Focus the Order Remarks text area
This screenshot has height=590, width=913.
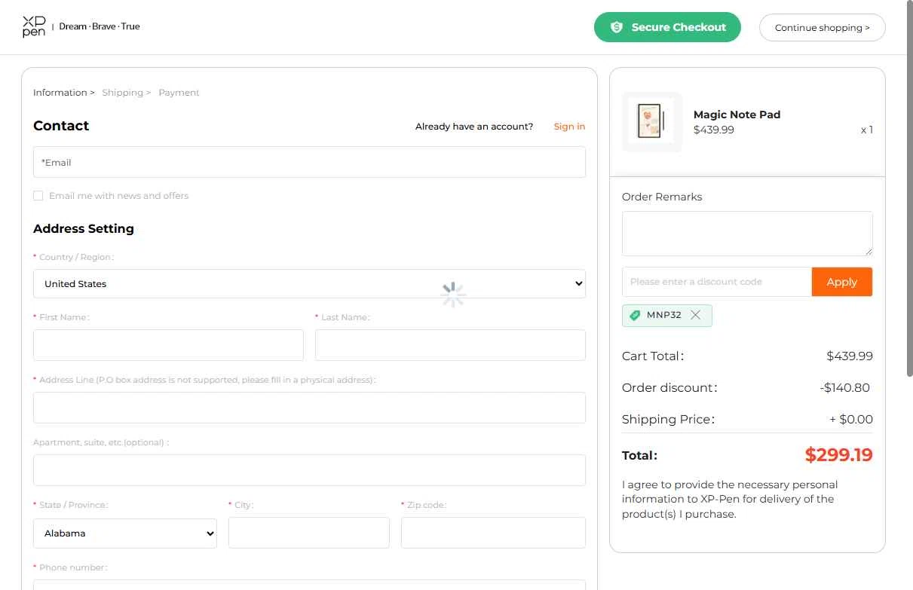(747, 234)
